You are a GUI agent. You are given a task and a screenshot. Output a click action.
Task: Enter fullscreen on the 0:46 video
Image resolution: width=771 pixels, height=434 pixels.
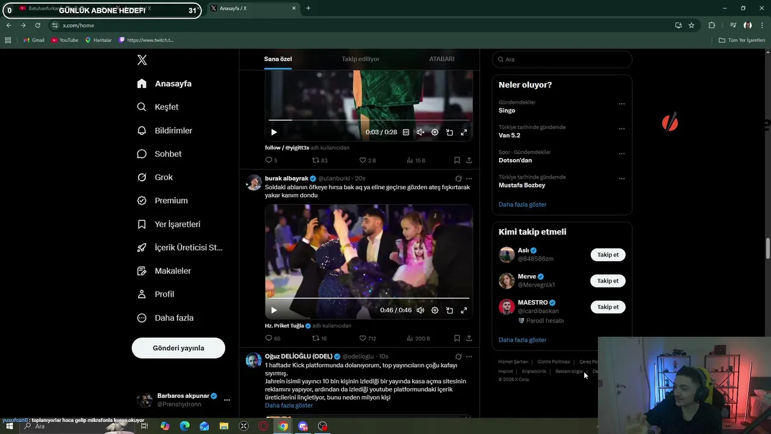[x=464, y=310]
